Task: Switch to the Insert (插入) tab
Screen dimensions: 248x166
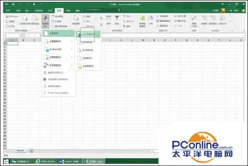Action: [27, 10]
